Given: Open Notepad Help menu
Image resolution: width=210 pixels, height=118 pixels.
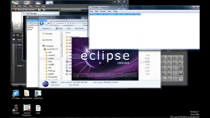Looking at the screenshot, I should [x=115, y=11].
